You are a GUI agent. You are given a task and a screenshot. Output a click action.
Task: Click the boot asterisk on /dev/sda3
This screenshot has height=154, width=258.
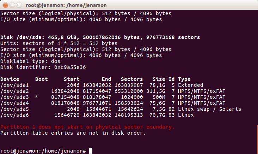point(37,97)
